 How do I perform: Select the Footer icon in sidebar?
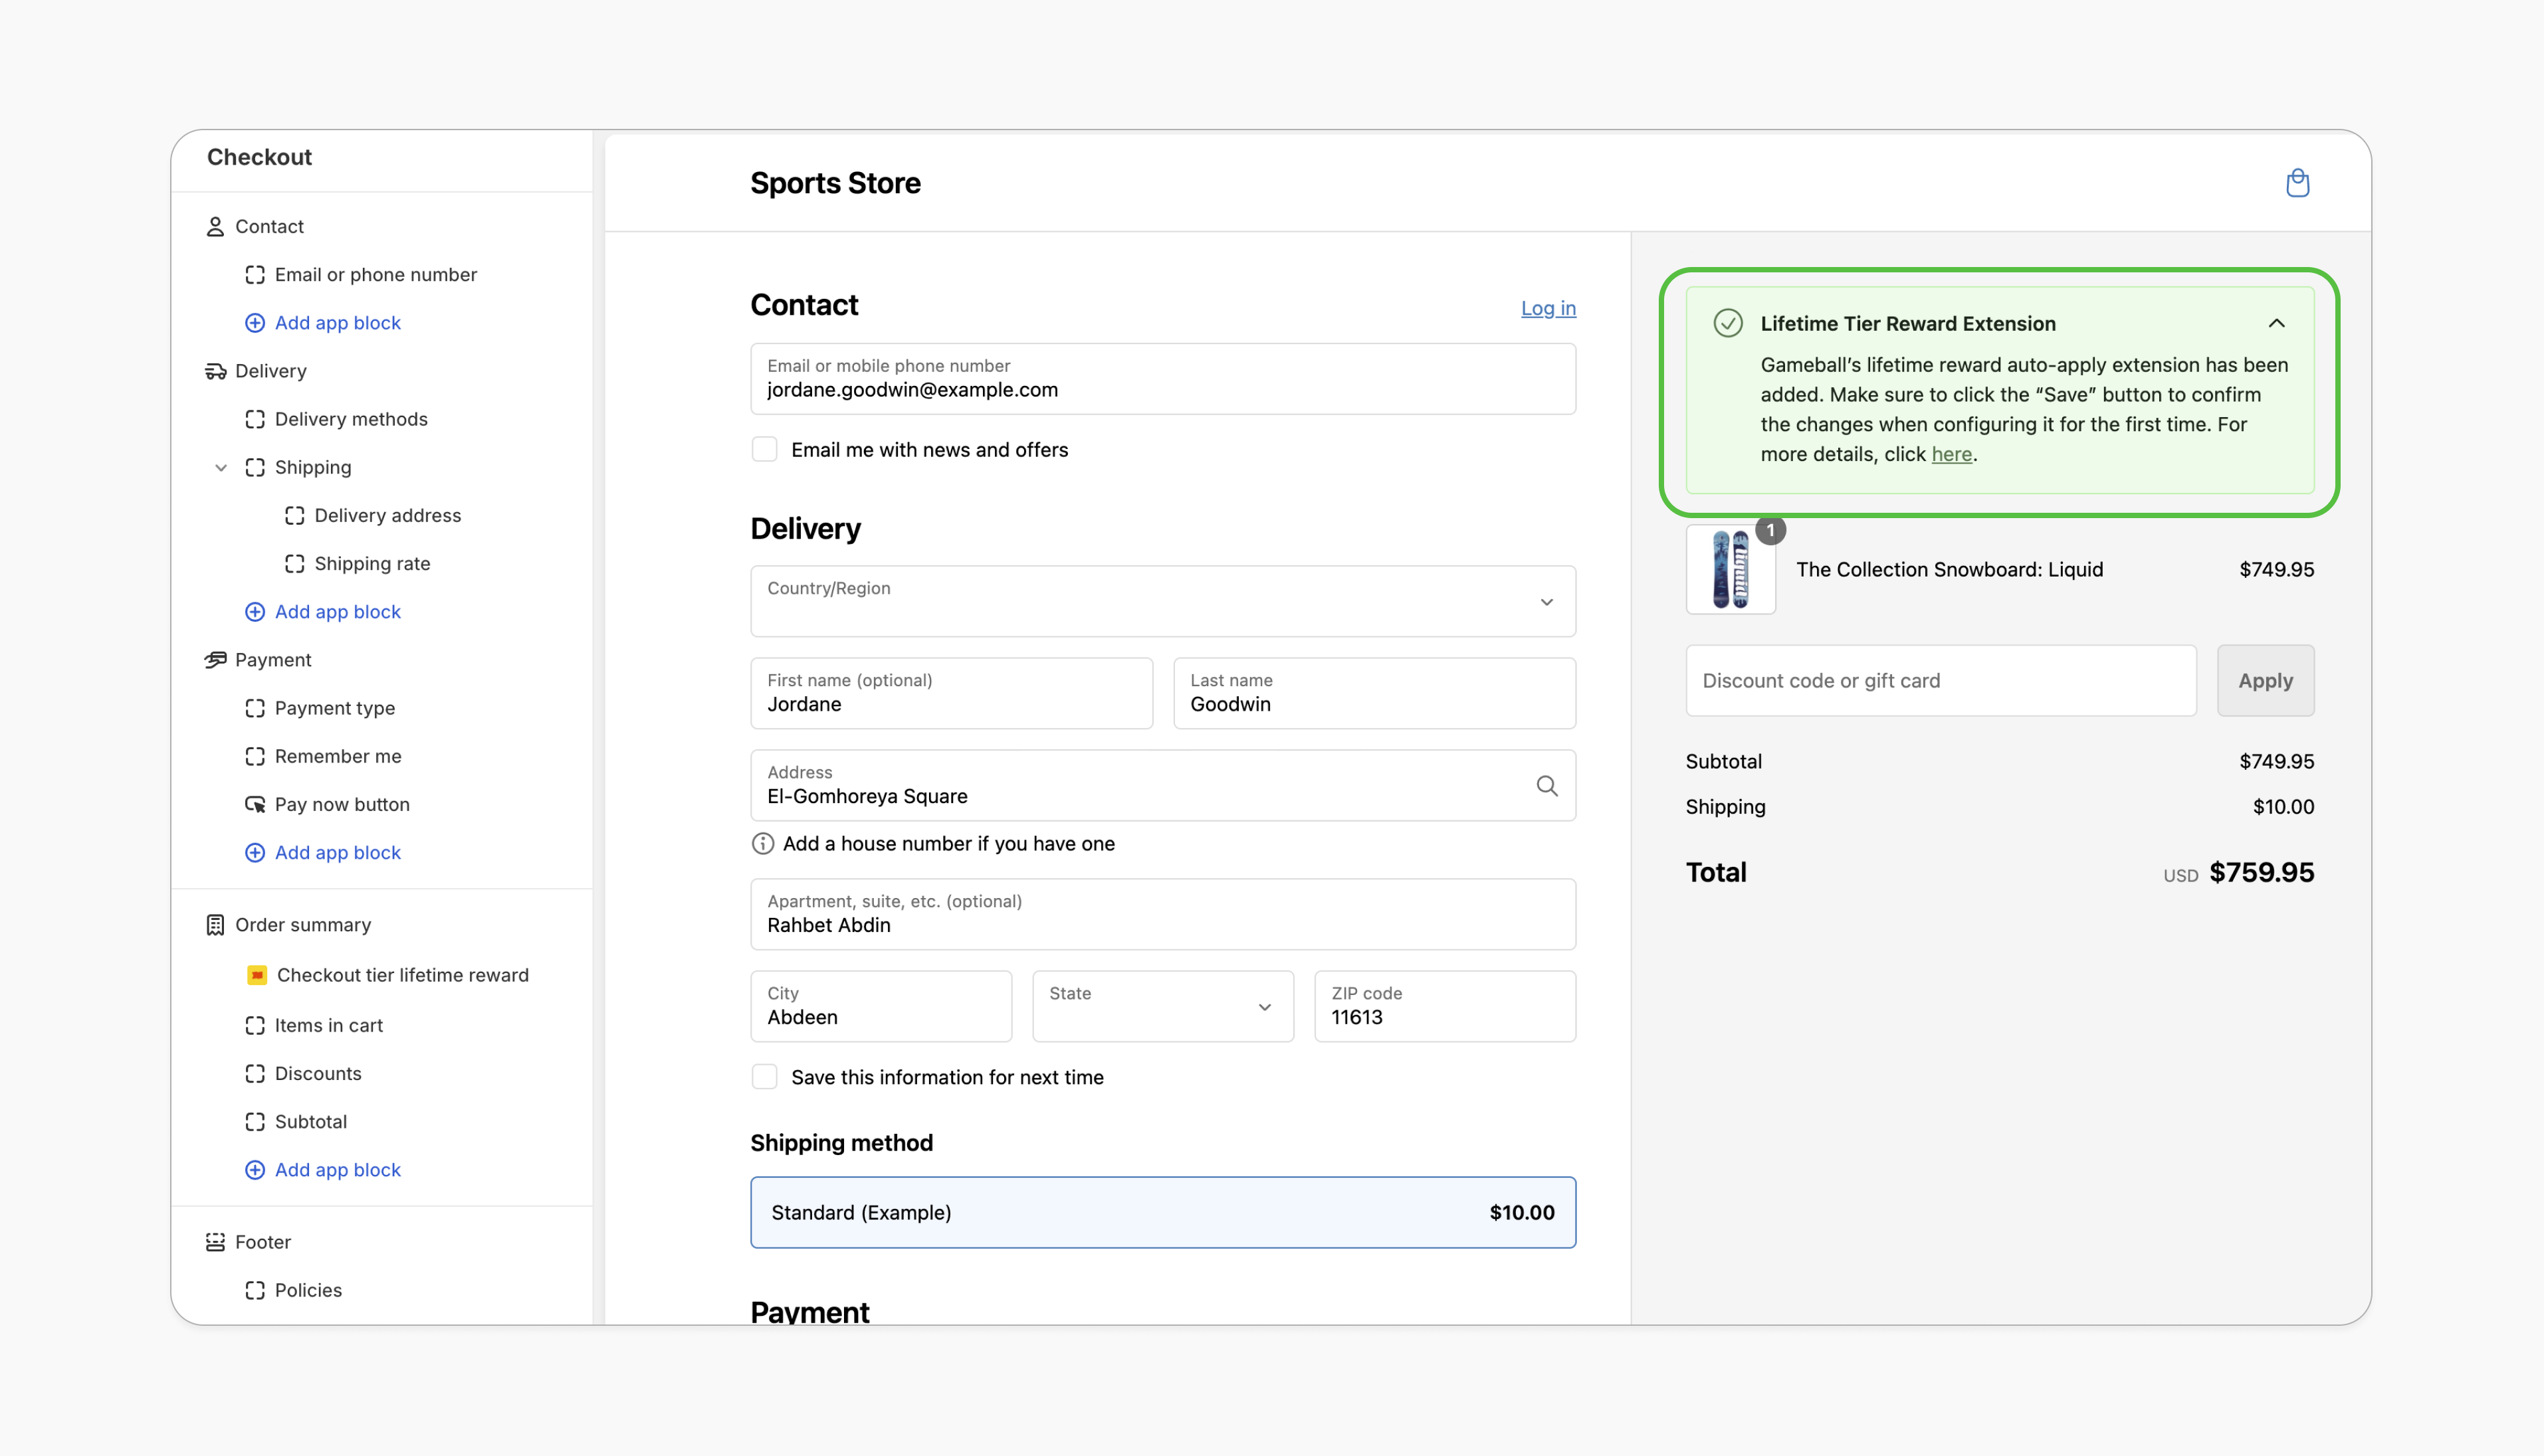(x=214, y=1241)
